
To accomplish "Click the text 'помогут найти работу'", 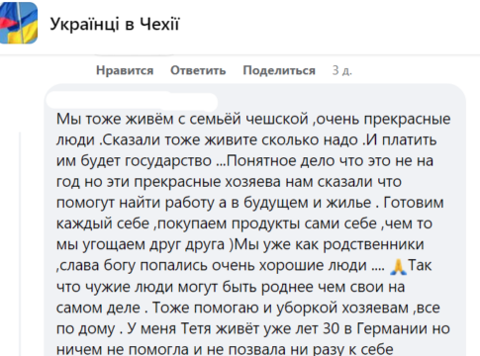I will (x=136, y=203).
